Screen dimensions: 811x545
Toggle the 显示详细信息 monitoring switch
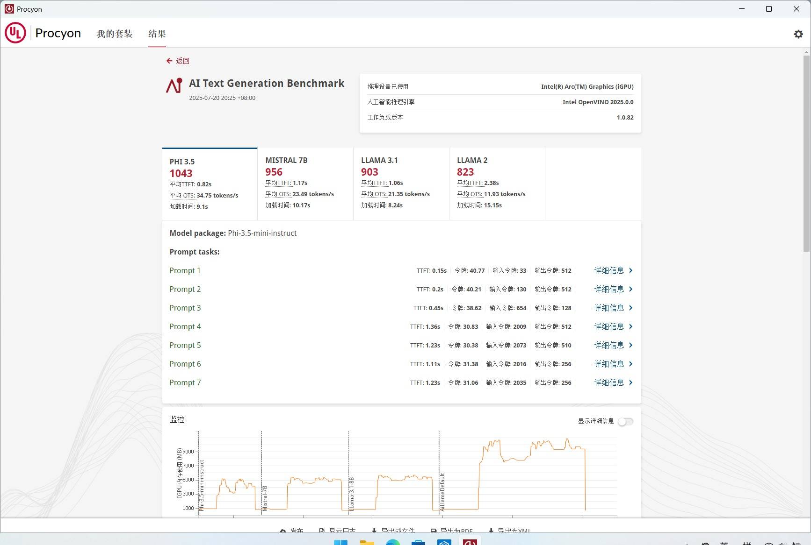coord(625,422)
